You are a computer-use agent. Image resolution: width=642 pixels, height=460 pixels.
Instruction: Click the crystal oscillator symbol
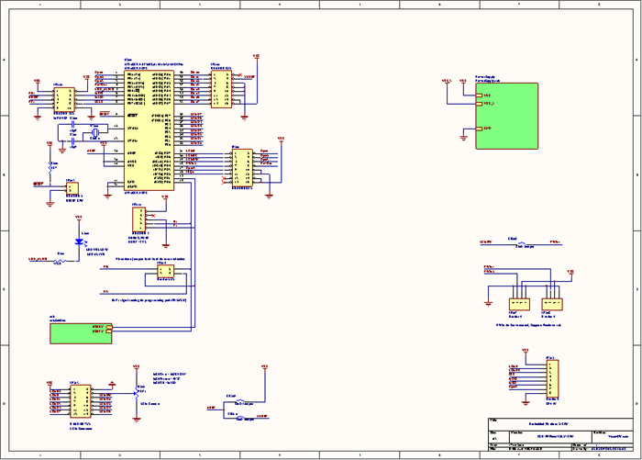(x=95, y=132)
